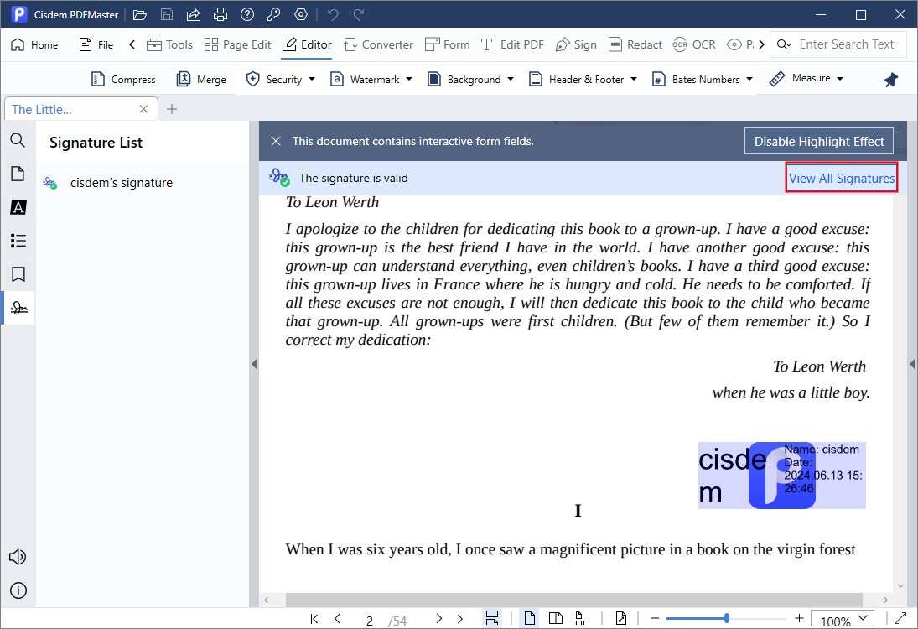This screenshot has height=629, width=918.
Task: Switch to the Redact tab
Action: 635,44
